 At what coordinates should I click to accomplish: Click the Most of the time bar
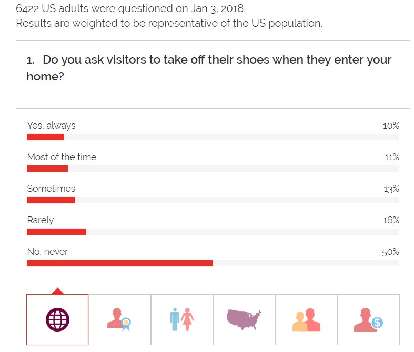47,169
